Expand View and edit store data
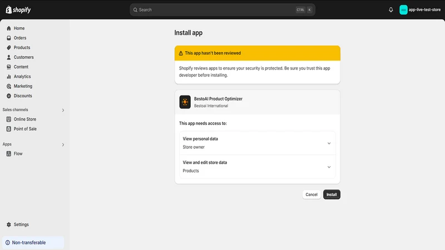 point(258,167)
